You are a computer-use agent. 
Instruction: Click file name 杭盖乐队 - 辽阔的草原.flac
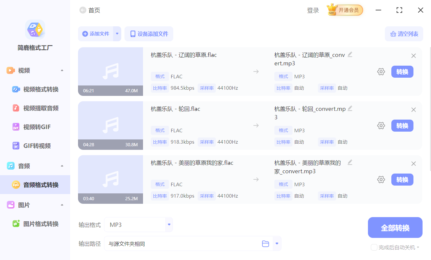pyautogui.click(x=184, y=55)
